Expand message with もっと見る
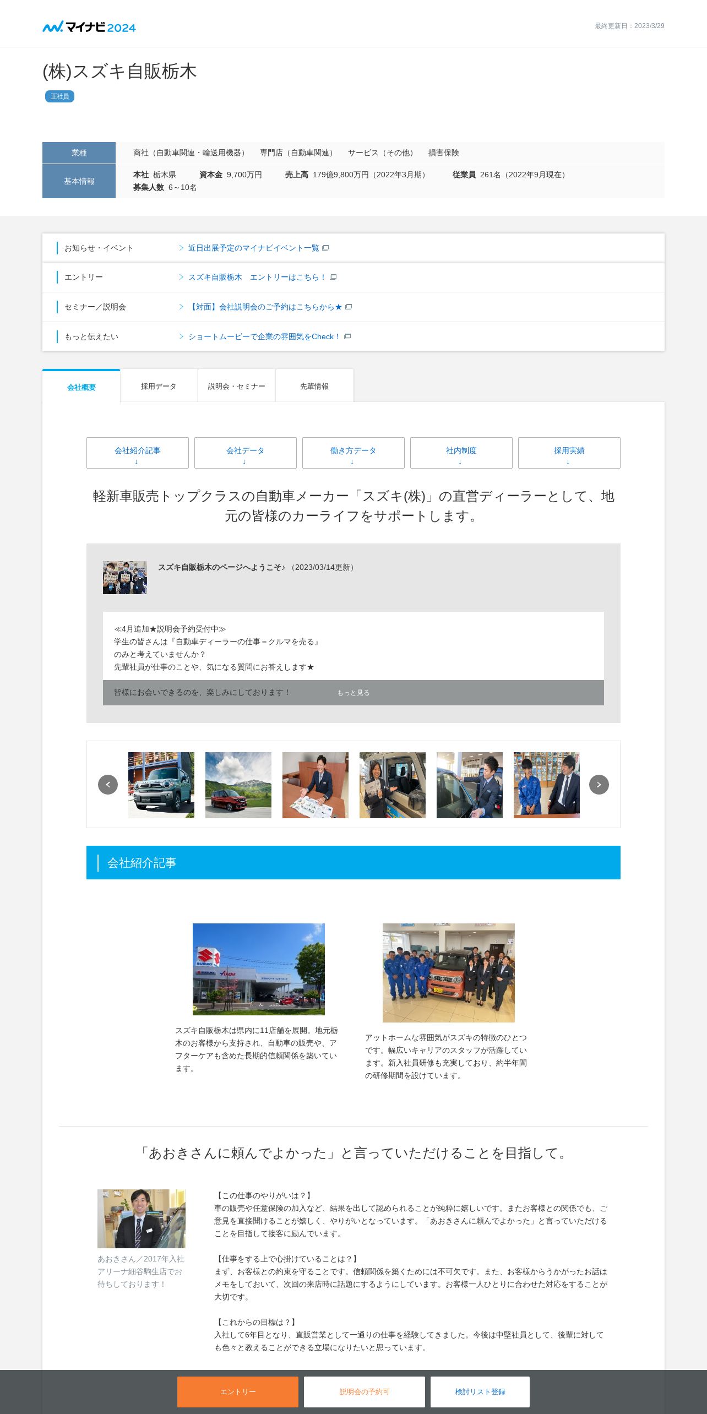Image resolution: width=707 pixels, height=1414 pixels. pos(353,693)
